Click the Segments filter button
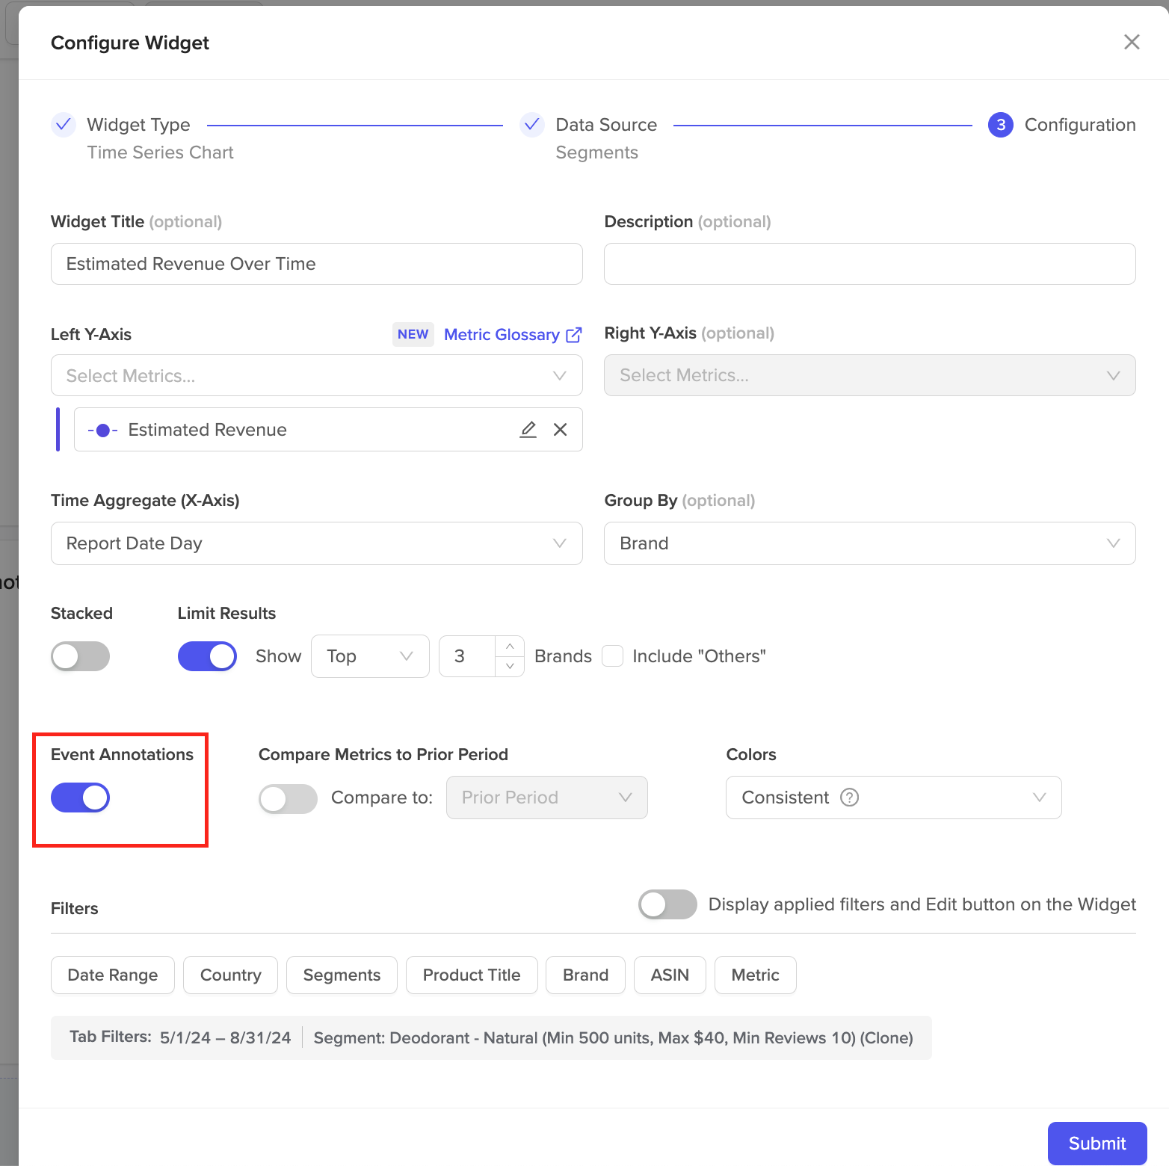The width and height of the screenshot is (1169, 1166). pos(342,975)
